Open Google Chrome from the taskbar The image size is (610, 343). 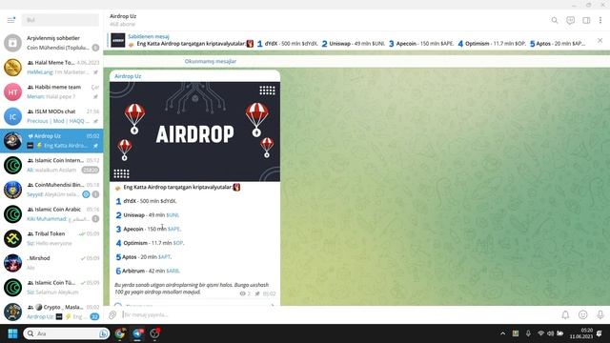click(x=120, y=333)
